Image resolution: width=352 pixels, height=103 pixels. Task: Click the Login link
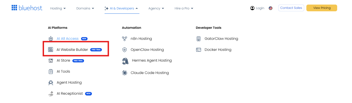click(x=260, y=8)
